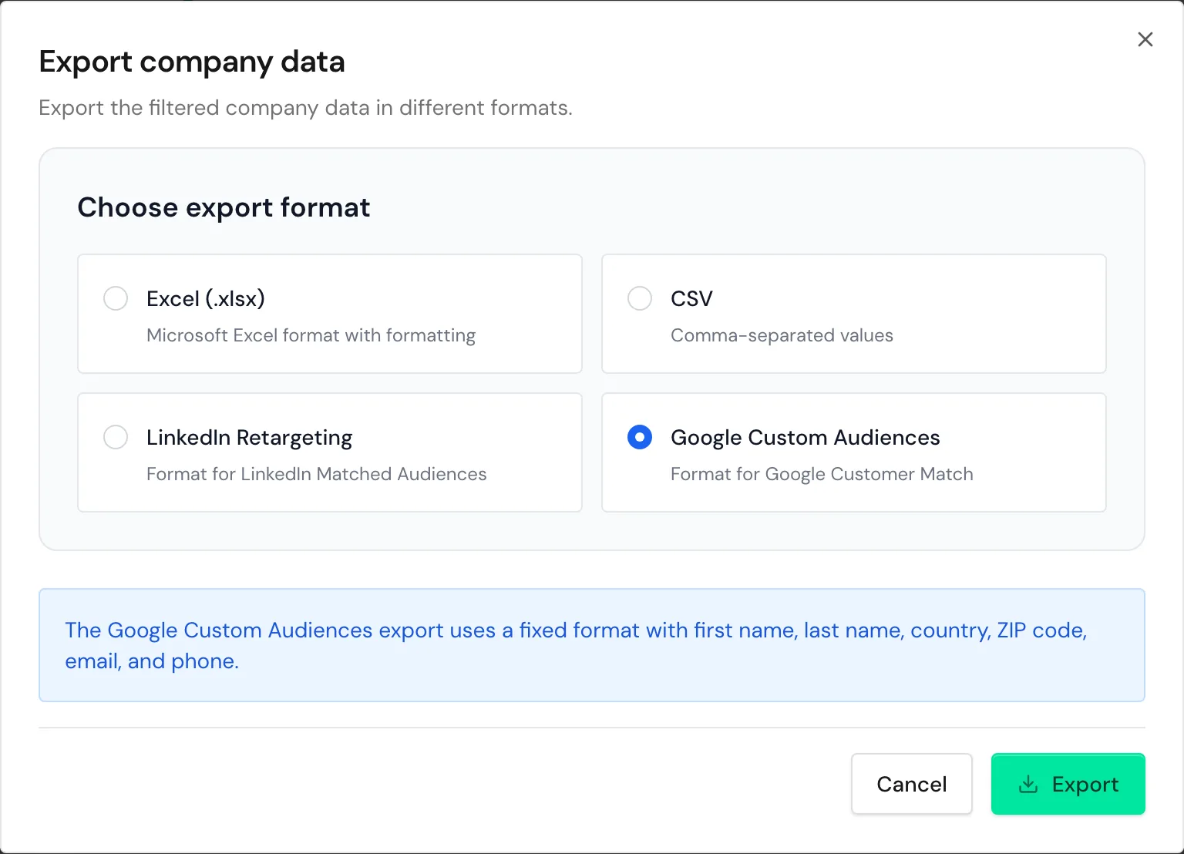Click 'Format for LinkedIn Matched Audiences' text
The height and width of the screenshot is (854, 1184).
pos(317,474)
